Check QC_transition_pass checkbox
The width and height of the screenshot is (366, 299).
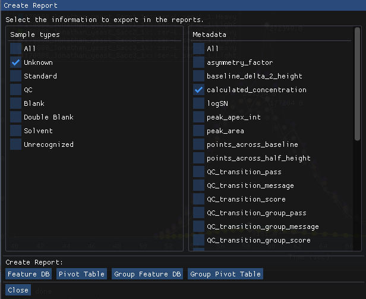pyautogui.click(x=198, y=172)
